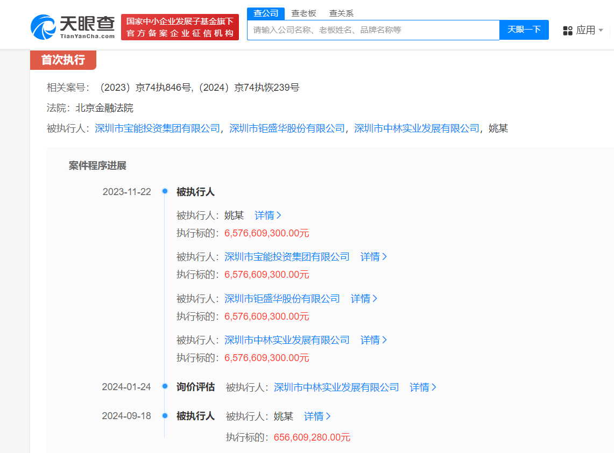This screenshot has width=614, height=453.
Task: Click 详情 next to 深圳市钜盛华股份有限公司
Action: 364,298
